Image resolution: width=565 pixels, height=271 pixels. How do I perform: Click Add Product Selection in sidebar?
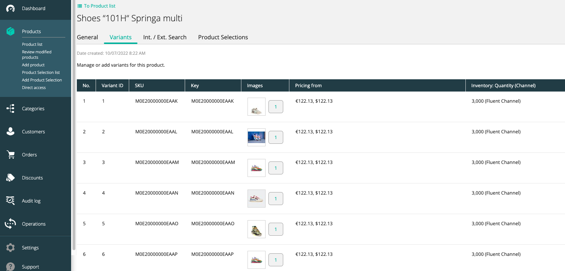[42, 80]
